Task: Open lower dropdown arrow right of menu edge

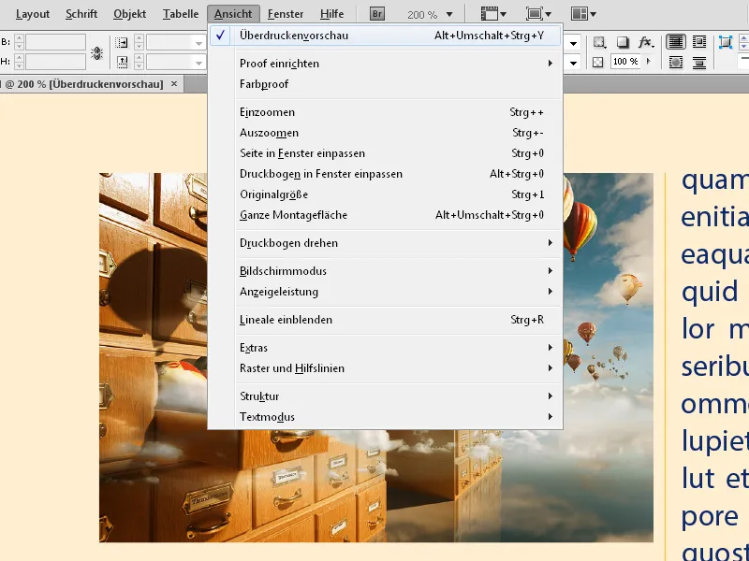Action: (574, 63)
